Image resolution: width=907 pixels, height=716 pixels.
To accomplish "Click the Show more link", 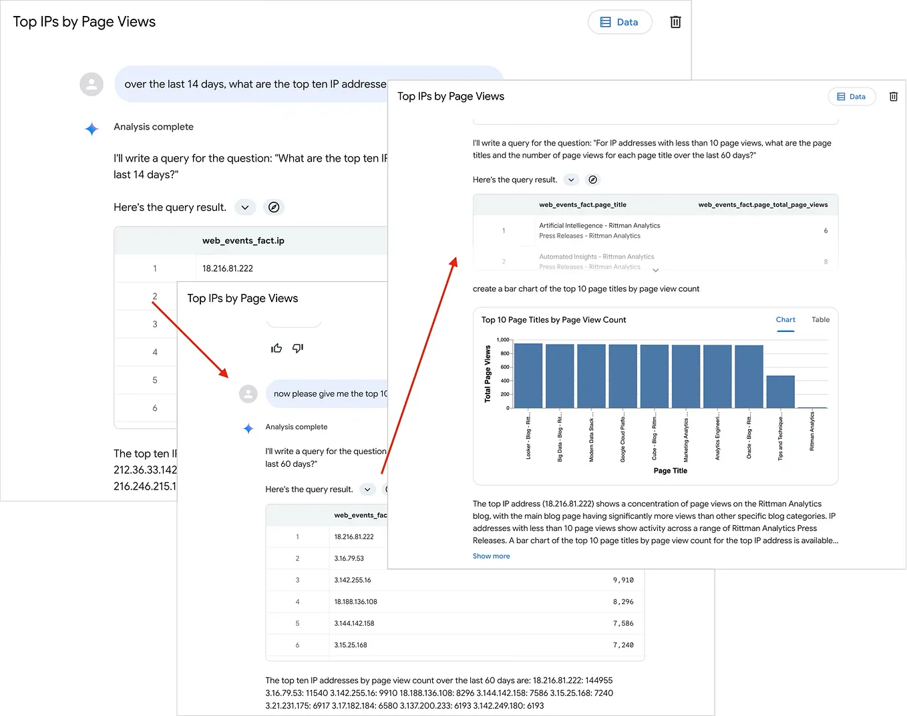I will 491,556.
